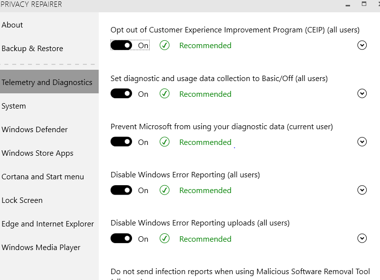
Task: Expand details for CEIP opt-out setting
Action: pyautogui.click(x=362, y=45)
